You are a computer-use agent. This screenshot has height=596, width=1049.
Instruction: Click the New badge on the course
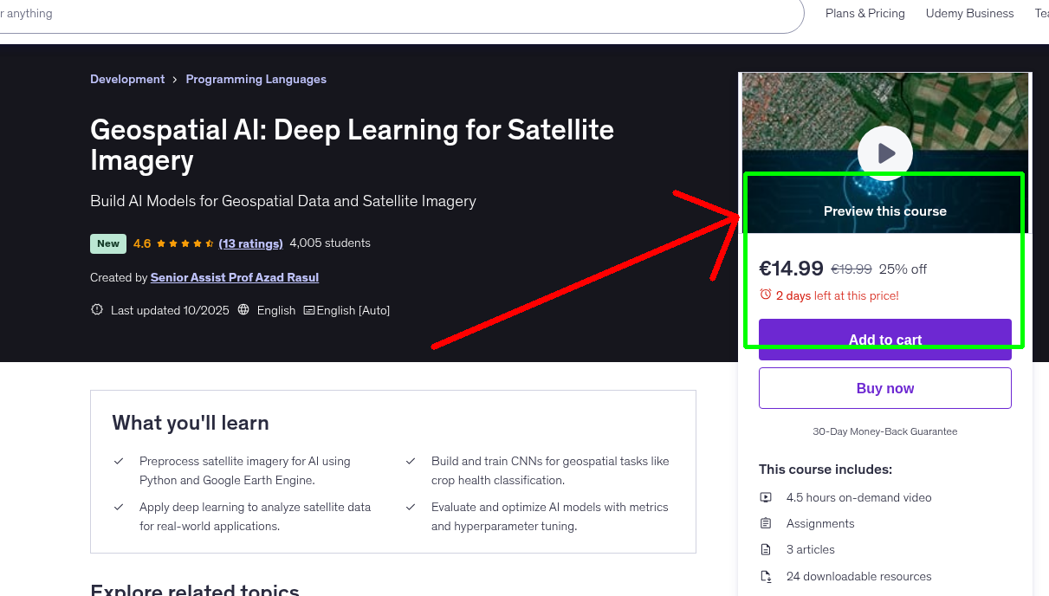(107, 243)
